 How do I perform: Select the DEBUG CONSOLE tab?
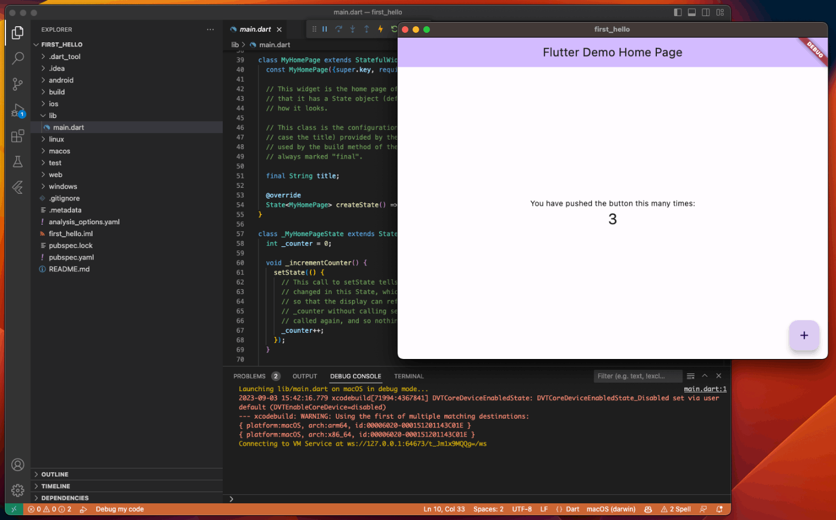pyautogui.click(x=355, y=376)
